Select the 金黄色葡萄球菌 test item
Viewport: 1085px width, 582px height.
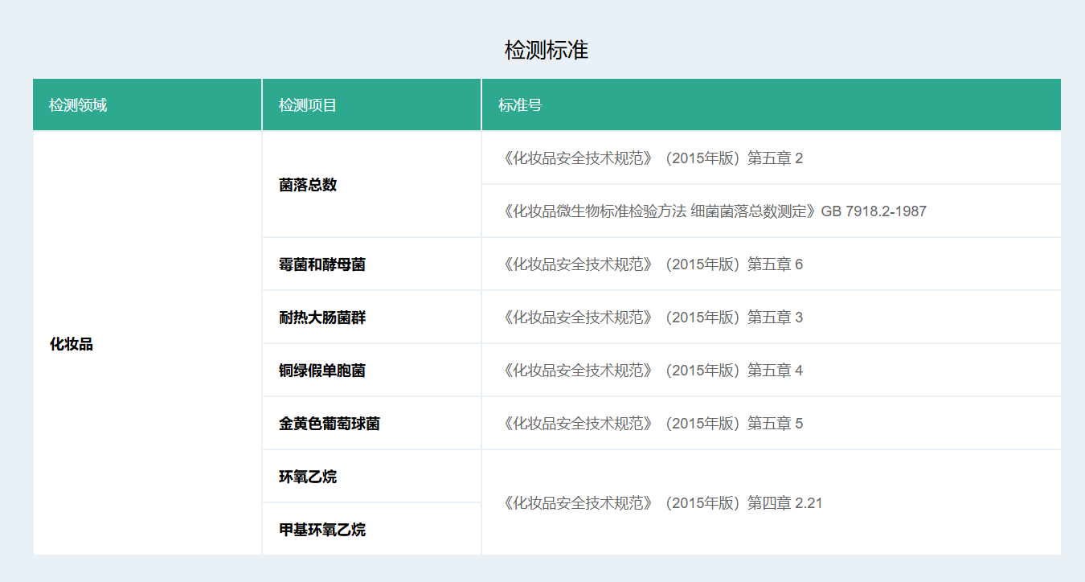click(329, 424)
